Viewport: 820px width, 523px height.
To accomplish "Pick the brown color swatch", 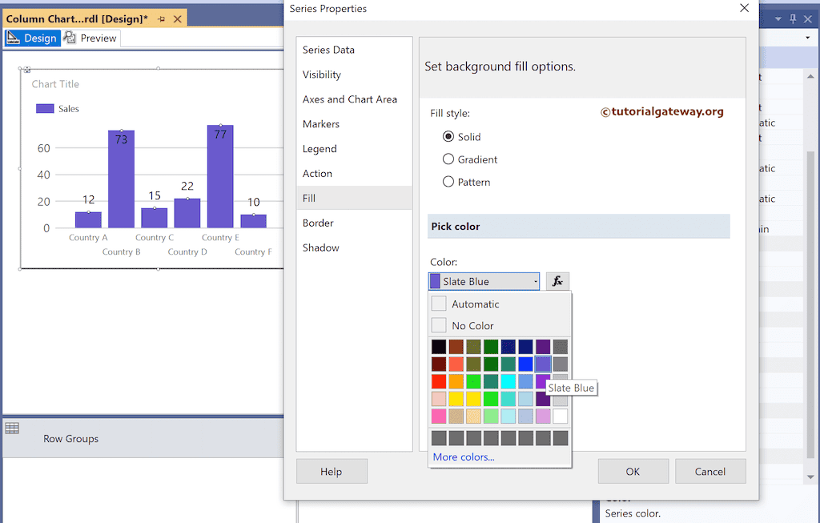I will tap(456, 346).
